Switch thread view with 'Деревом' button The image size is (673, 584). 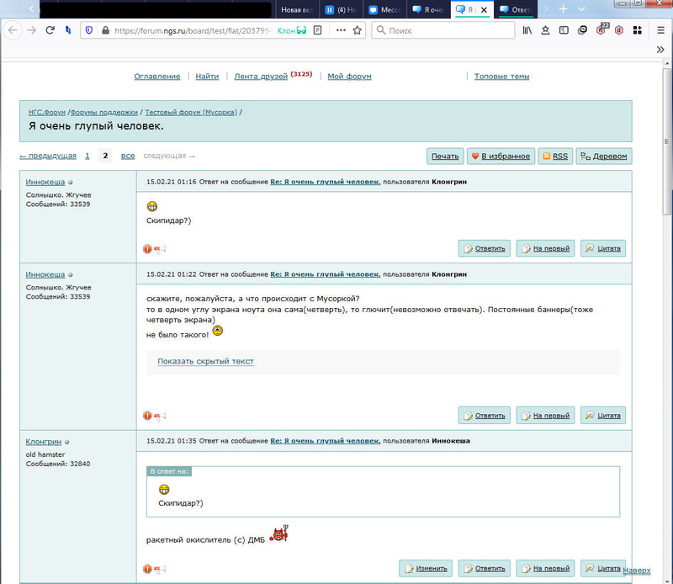click(x=603, y=156)
